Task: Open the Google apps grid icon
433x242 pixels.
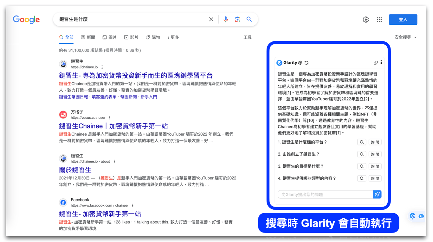Action: pyautogui.click(x=379, y=20)
